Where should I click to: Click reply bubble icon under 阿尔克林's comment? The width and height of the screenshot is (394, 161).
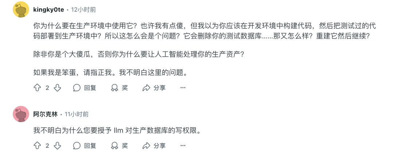tap(77, 145)
